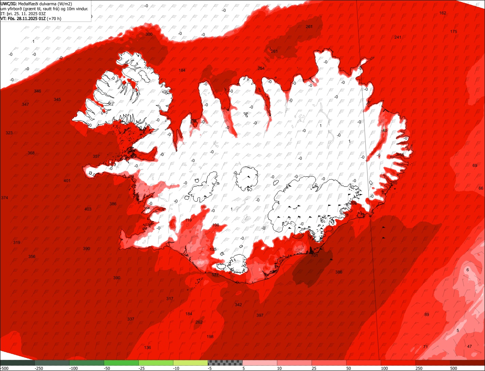The width and height of the screenshot is (485, 371).
Task: Click the yellow-green swatch between -10 and -5
Action: pos(191,363)
